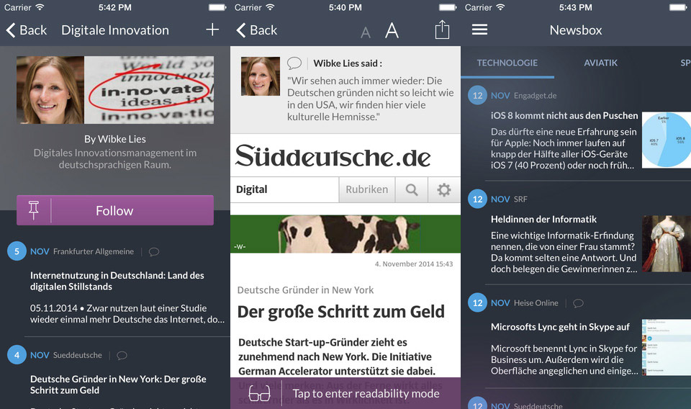Tap date badge 12 for Engadget.de

[477, 95]
